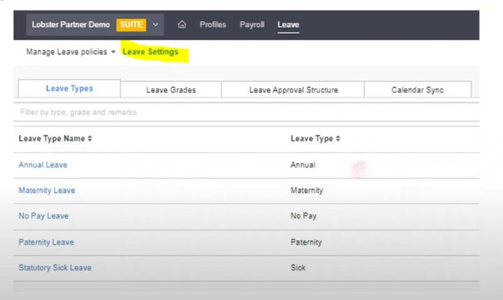
Task: Open the Paternity Leave link
Action: coord(46,242)
